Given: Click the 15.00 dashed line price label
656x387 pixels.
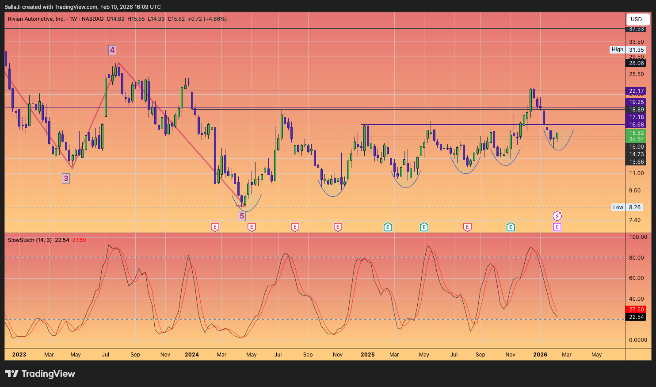Looking at the screenshot, I should [637, 147].
